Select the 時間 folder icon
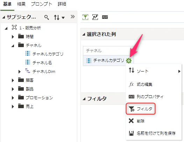This screenshot has height=142, width=184. click(21, 36)
